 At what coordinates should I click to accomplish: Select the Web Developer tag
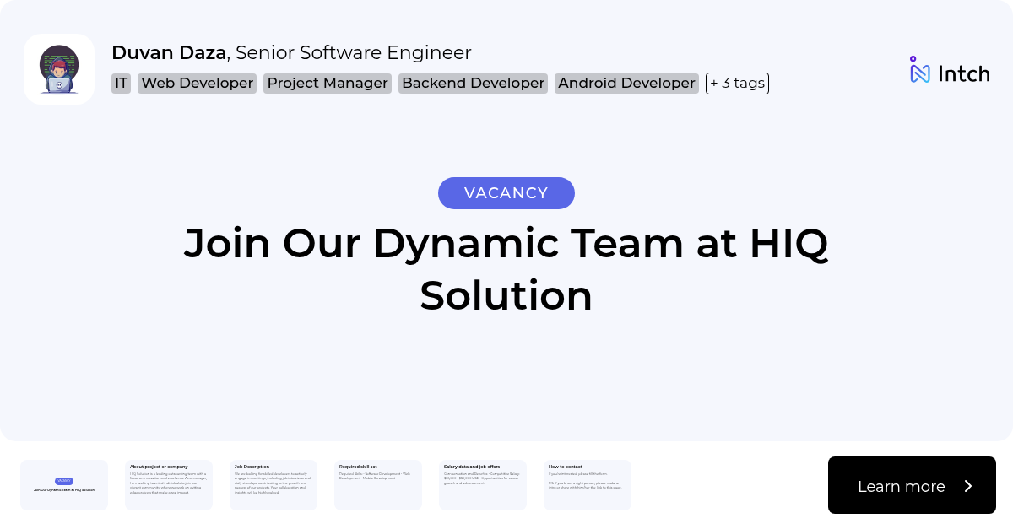[x=197, y=83]
